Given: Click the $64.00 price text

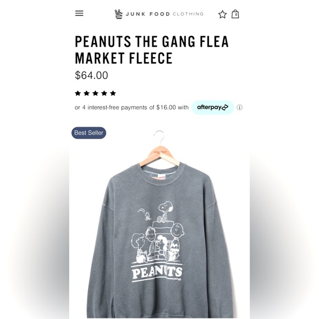Looking at the screenshot, I should coord(91,75).
